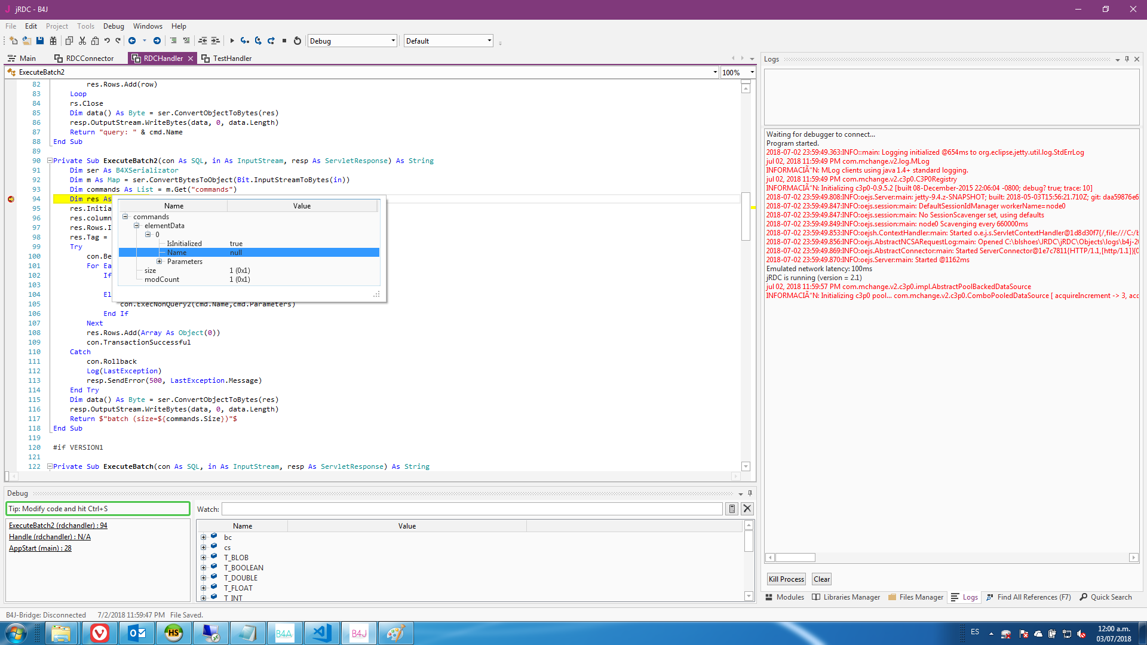Collapse the ExecuteBatch2 sub fold marker

point(50,161)
